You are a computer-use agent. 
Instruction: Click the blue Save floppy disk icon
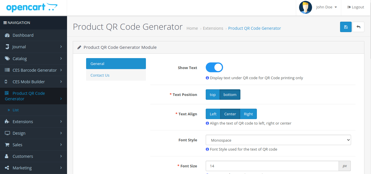coord(346,27)
